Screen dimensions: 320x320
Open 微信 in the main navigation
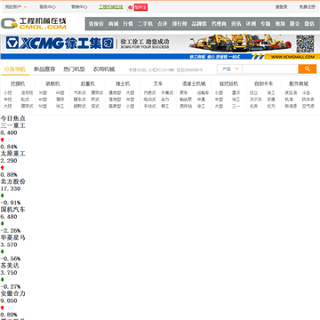[309, 24]
